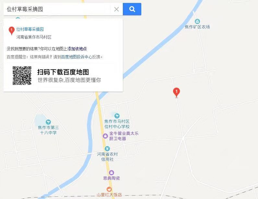Select the 焦作市第三十六中学 school icon

click(x=48, y=122)
